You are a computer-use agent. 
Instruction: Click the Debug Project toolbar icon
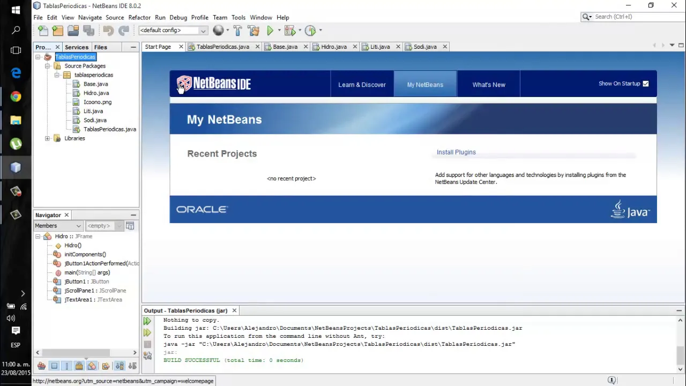click(x=290, y=31)
